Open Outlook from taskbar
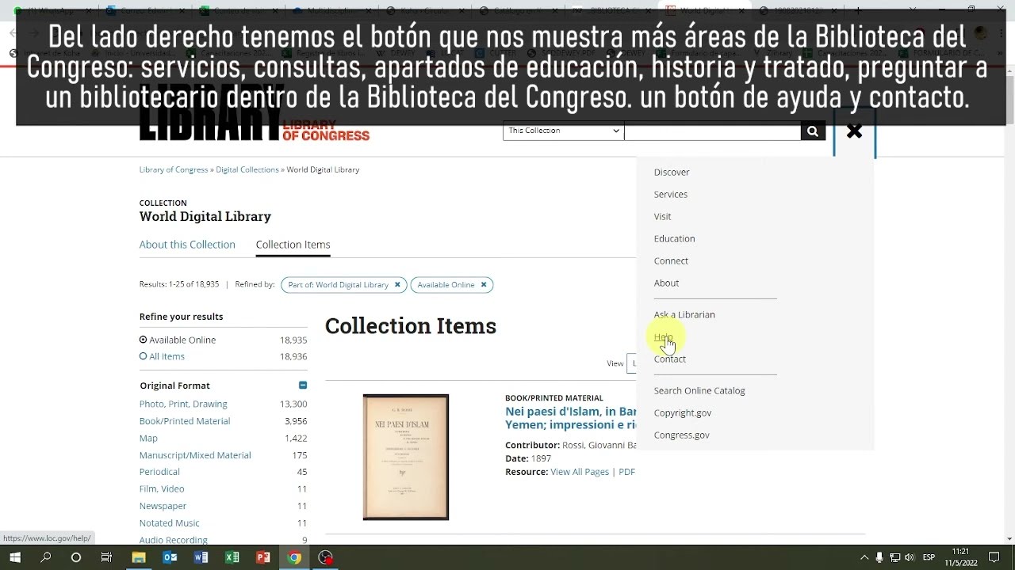This screenshot has height=570, width=1015. [x=170, y=557]
